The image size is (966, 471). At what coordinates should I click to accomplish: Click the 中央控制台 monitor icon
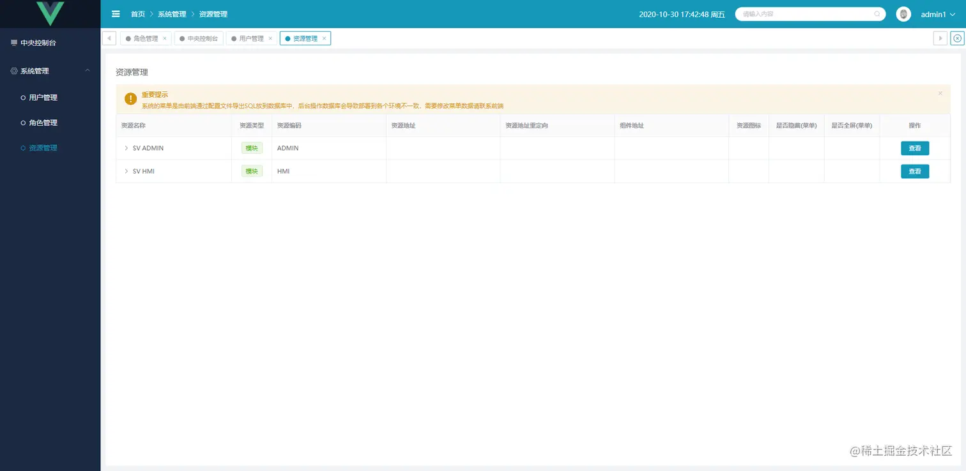14,43
